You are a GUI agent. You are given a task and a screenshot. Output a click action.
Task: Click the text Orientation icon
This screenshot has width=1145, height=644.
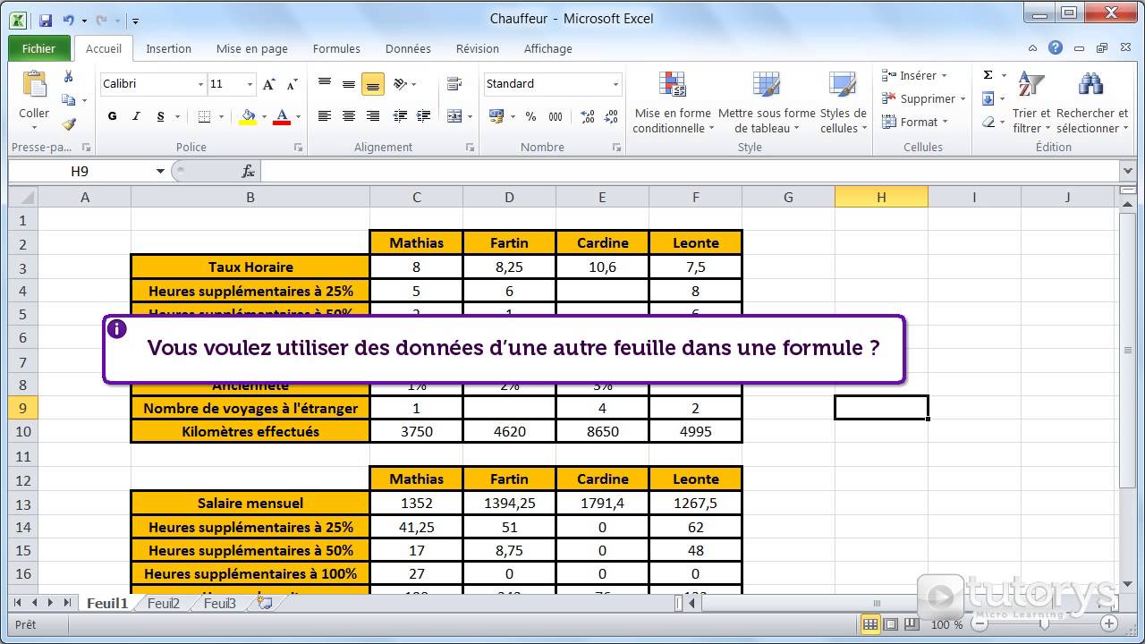[x=400, y=84]
